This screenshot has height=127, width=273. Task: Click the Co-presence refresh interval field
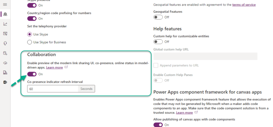(53, 89)
